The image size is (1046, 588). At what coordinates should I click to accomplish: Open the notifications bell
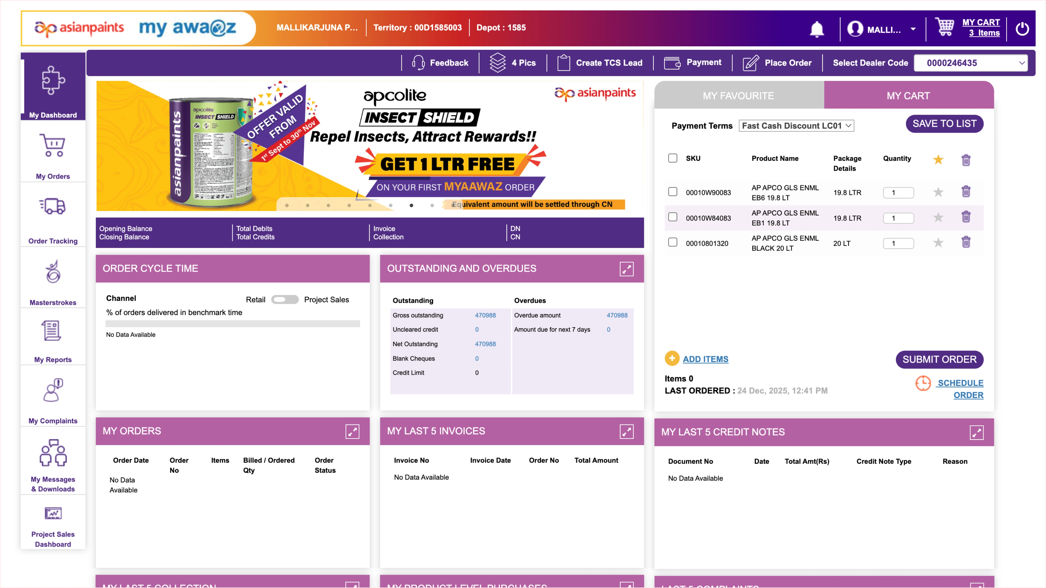pyautogui.click(x=817, y=29)
